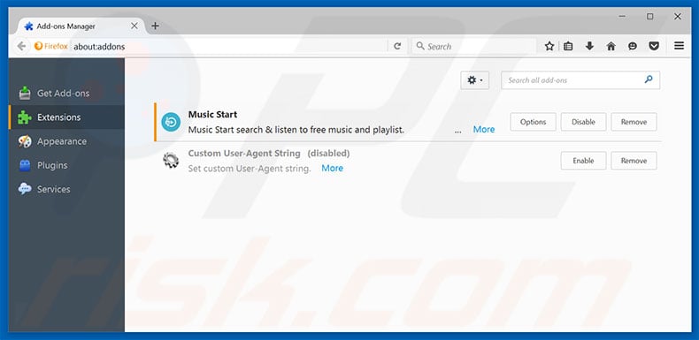Close the Add-ons Manager tab
The height and width of the screenshot is (340, 699).
pyautogui.click(x=134, y=26)
